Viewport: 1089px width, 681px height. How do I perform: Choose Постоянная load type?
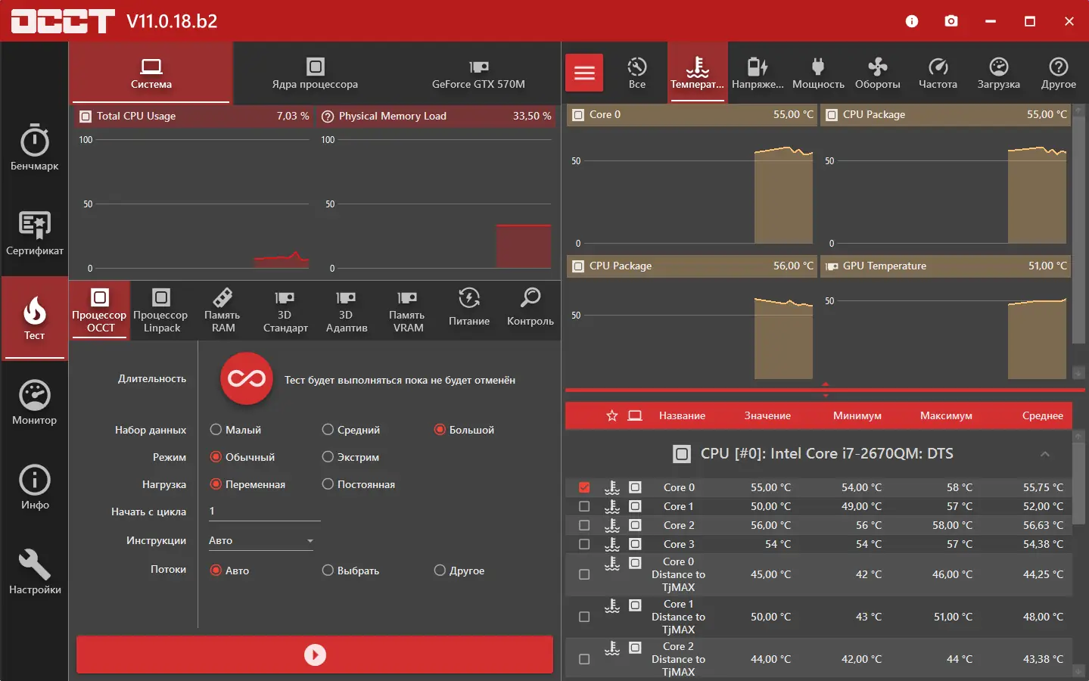tap(359, 484)
